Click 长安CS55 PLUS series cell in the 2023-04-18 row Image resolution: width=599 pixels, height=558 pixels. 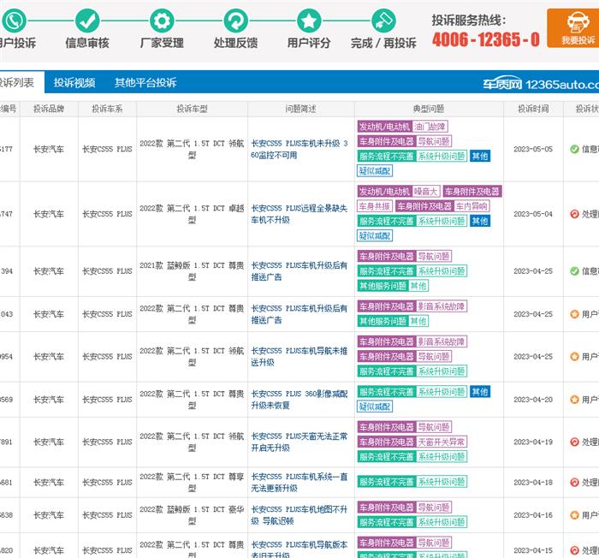pyautogui.click(x=107, y=483)
